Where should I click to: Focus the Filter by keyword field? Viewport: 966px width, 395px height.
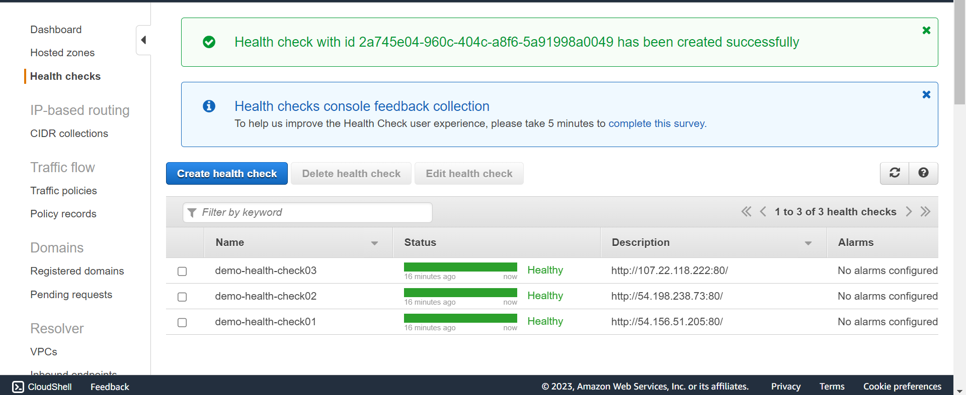pos(307,213)
